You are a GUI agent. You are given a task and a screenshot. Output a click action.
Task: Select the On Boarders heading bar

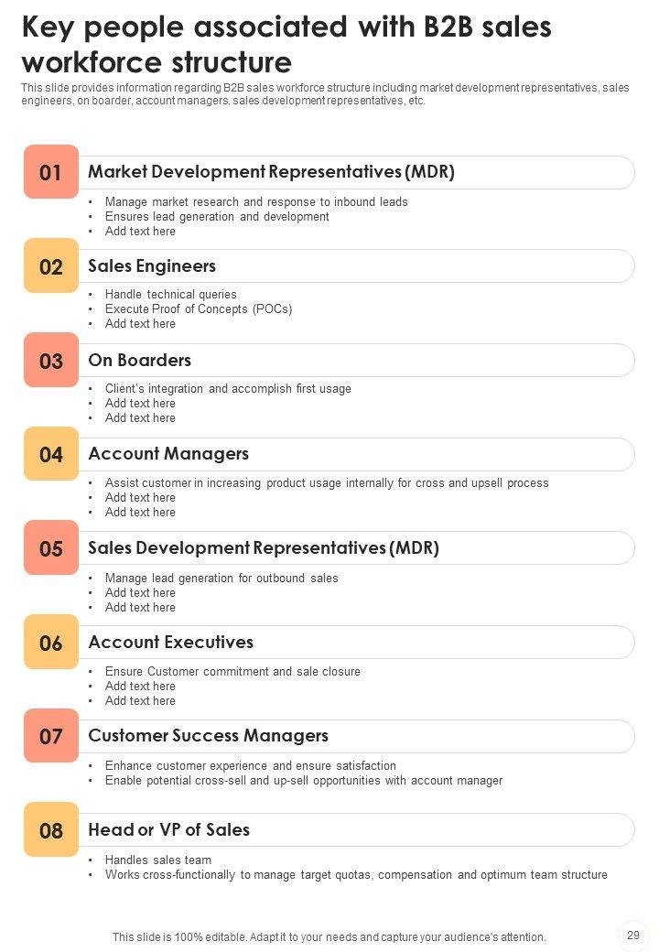coord(357,361)
